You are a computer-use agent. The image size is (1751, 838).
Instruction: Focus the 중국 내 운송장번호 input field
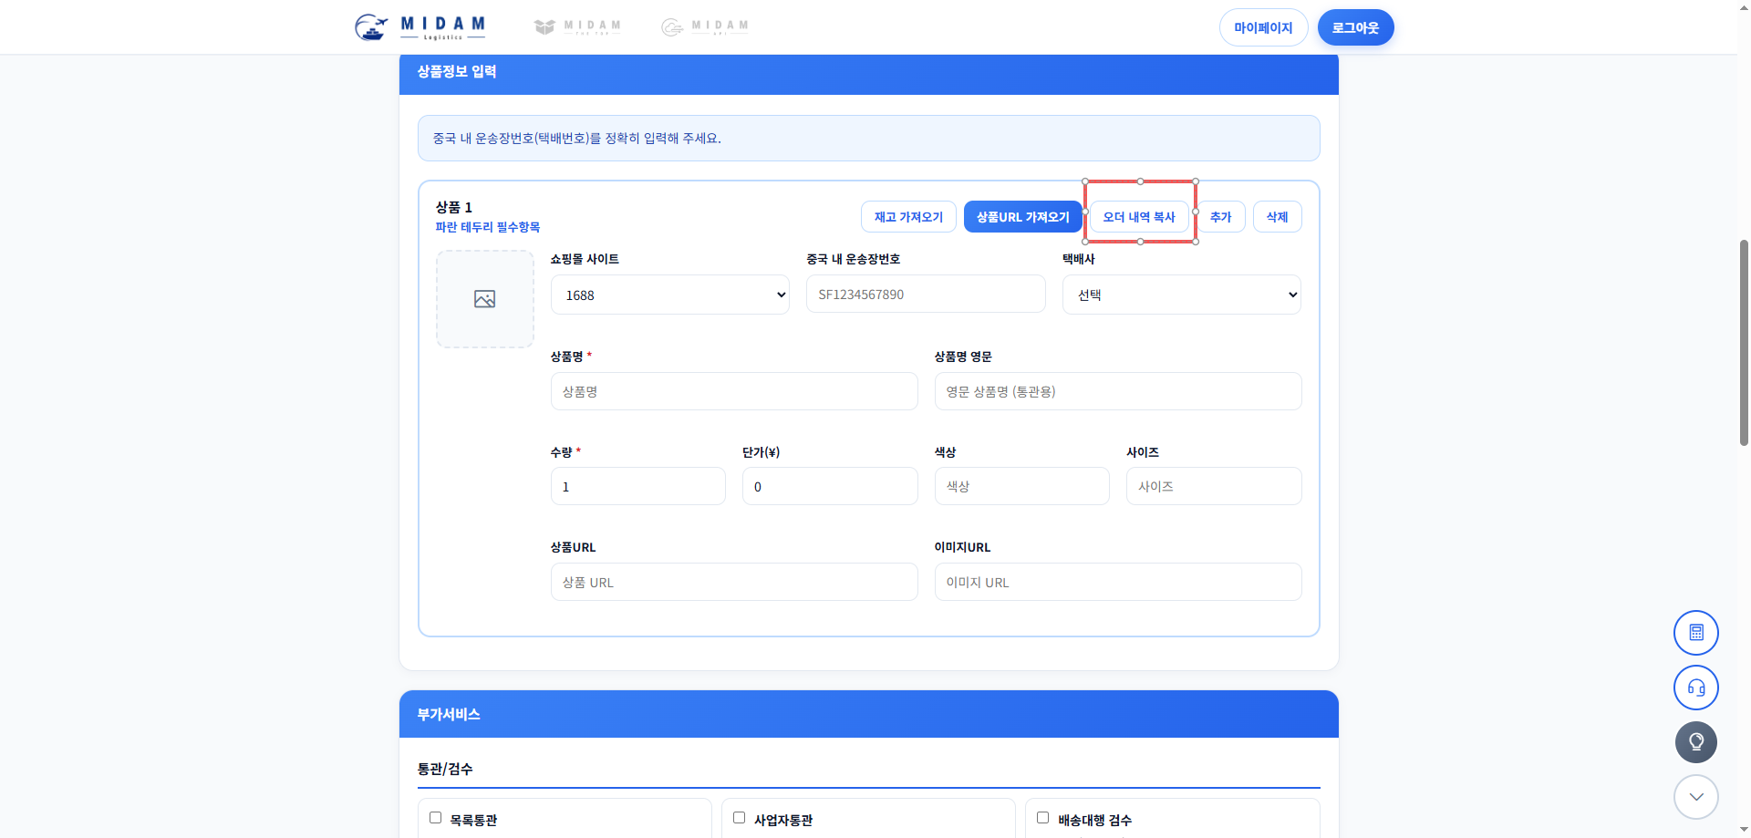926,295
